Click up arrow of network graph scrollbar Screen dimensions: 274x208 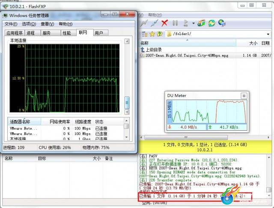point(127,41)
